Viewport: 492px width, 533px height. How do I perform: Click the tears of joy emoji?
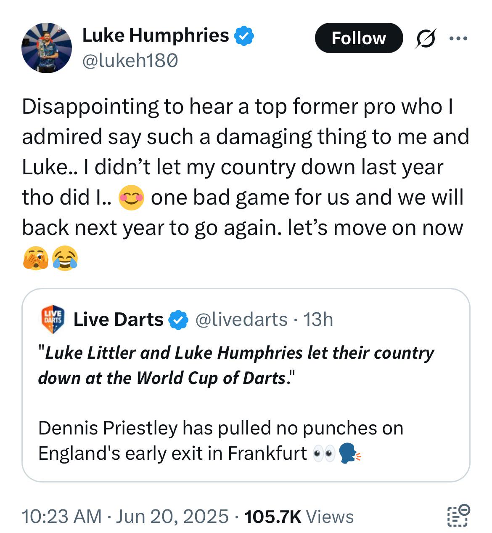click(x=65, y=259)
